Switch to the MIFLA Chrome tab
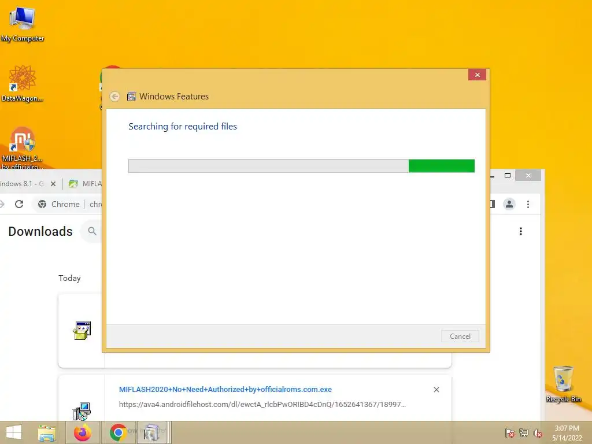 pos(85,184)
